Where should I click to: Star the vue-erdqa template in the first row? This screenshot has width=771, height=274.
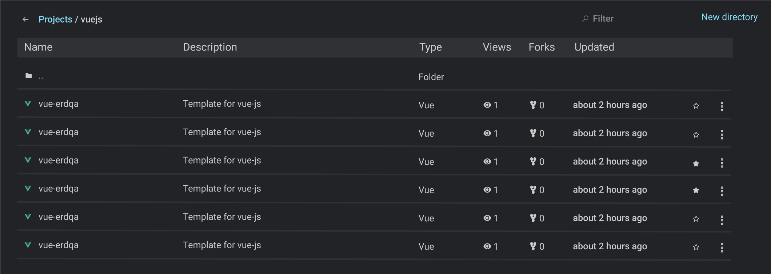[x=696, y=106]
